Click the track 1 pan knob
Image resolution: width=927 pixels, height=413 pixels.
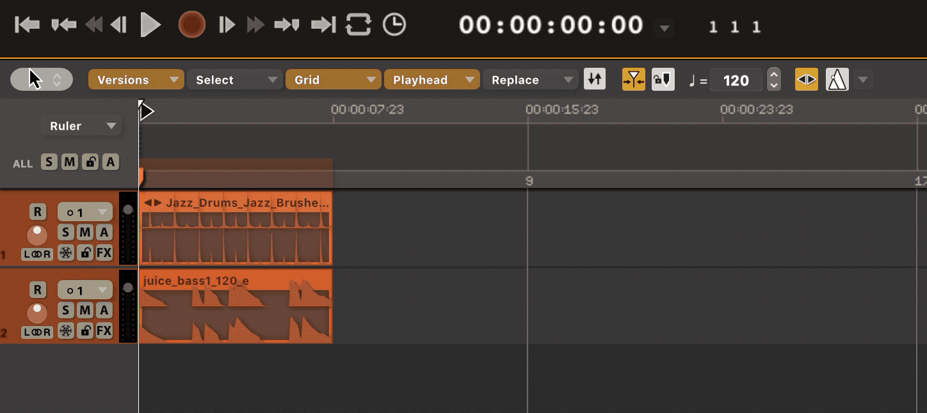point(37,235)
